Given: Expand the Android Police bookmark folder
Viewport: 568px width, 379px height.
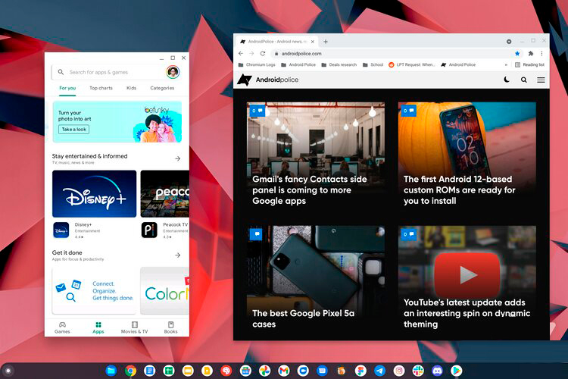Looking at the screenshot, I should click(x=298, y=64).
